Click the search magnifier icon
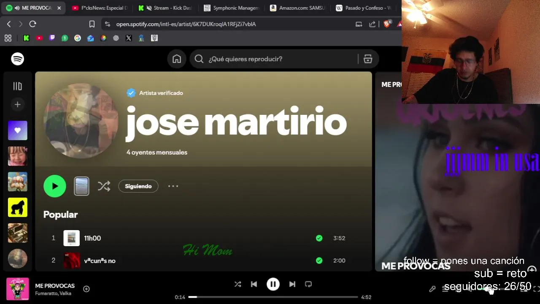This screenshot has height=304, width=540. [199, 59]
